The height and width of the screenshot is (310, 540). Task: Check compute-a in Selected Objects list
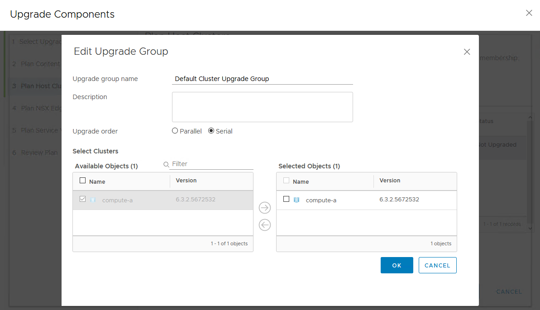click(286, 199)
